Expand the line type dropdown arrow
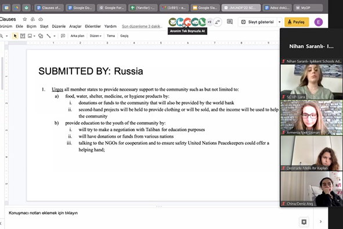This screenshot has width=343, height=229. point(55,36)
